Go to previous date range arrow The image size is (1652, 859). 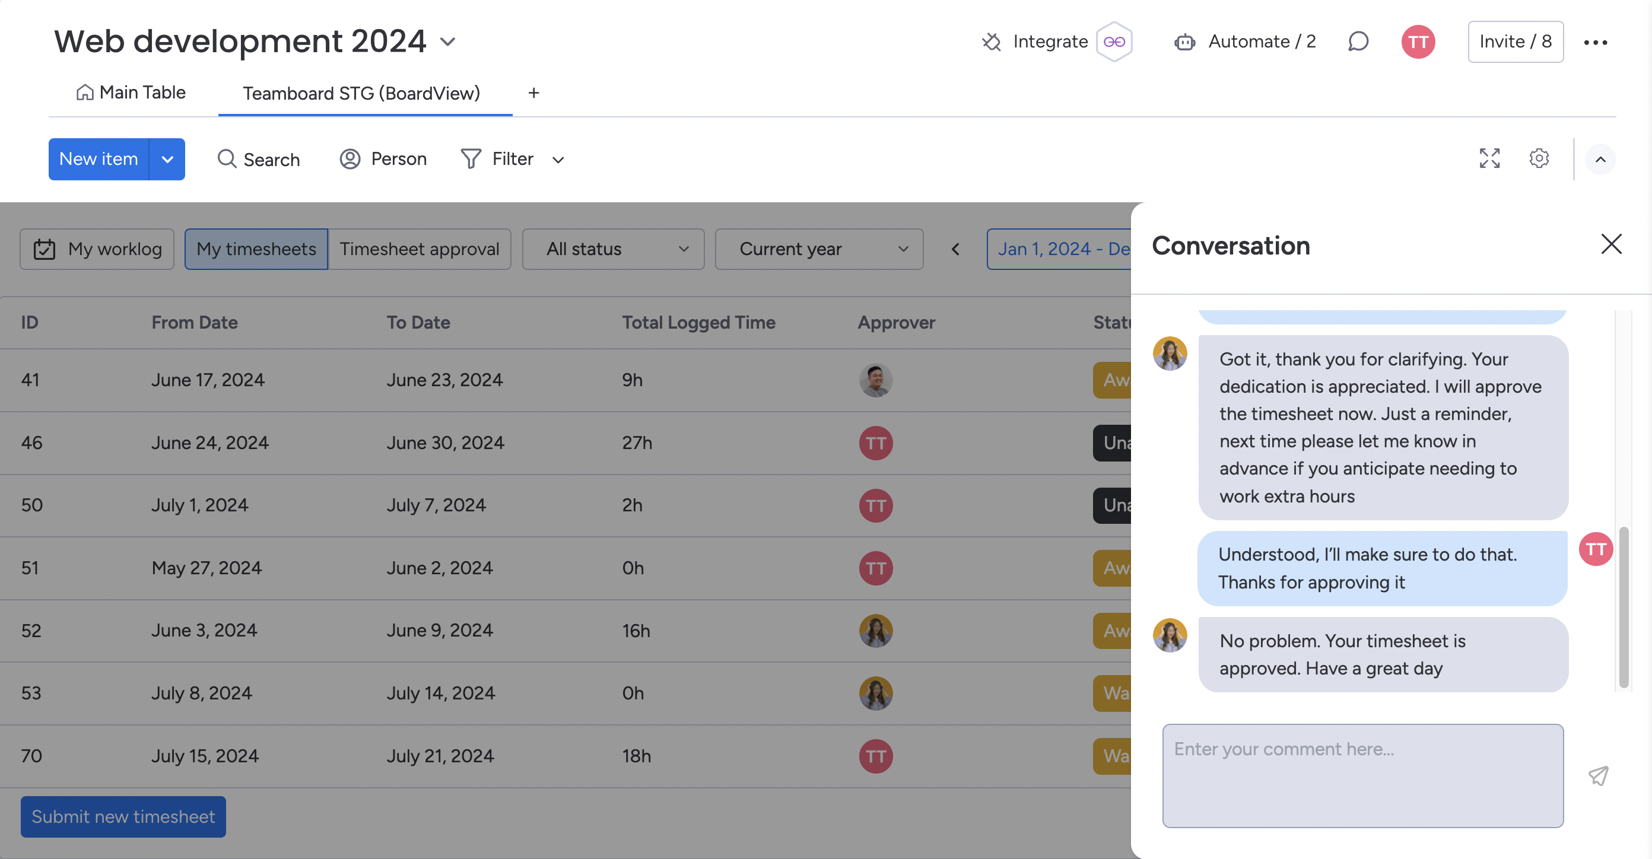(955, 249)
